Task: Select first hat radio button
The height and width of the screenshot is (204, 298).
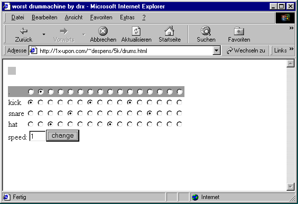Action: pos(30,124)
